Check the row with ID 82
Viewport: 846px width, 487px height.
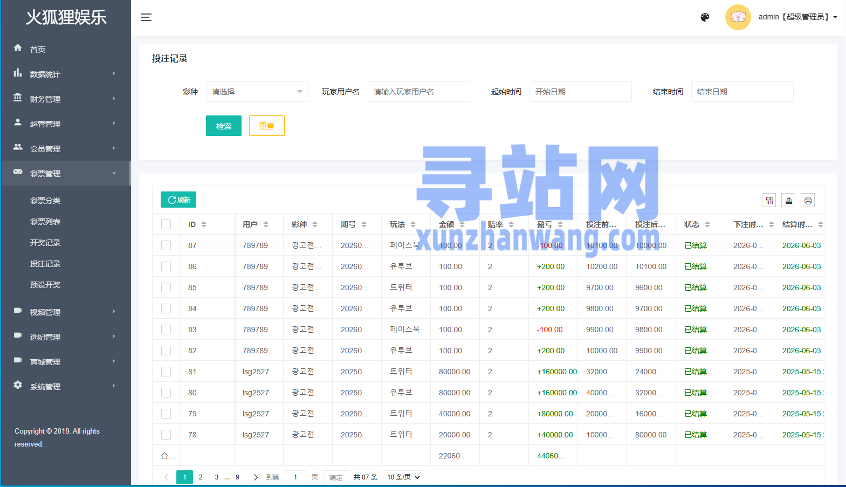(166, 351)
